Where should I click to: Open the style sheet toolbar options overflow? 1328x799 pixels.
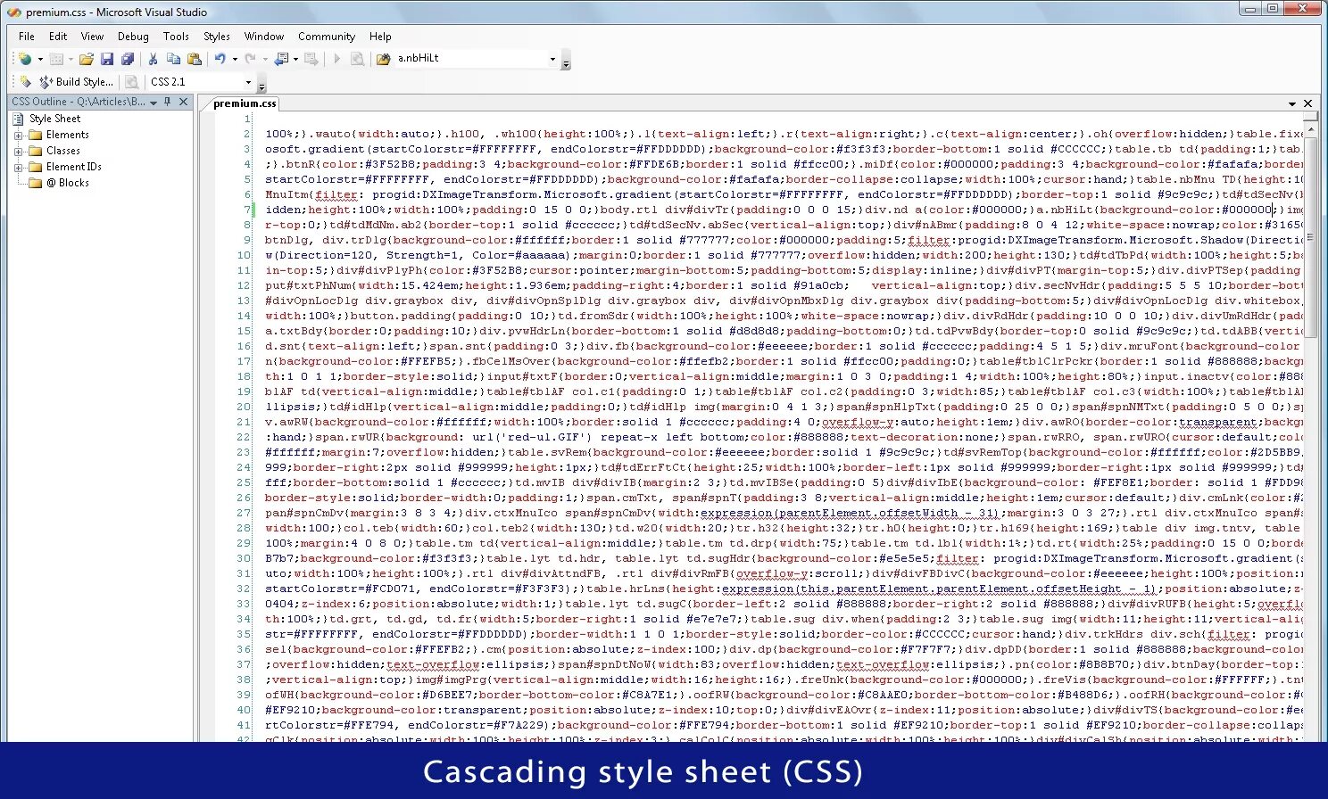click(x=261, y=83)
